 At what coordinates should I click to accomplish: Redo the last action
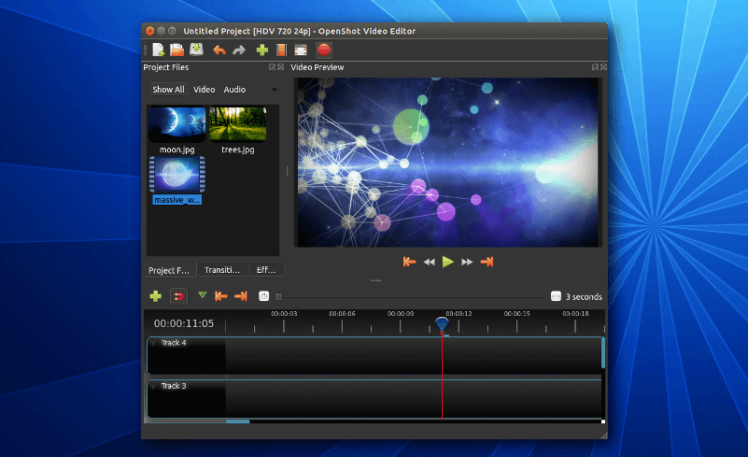point(239,50)
